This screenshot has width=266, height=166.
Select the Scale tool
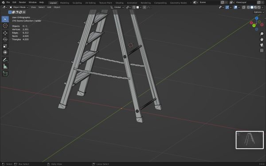pyautogui.click(x=5, y=46)
